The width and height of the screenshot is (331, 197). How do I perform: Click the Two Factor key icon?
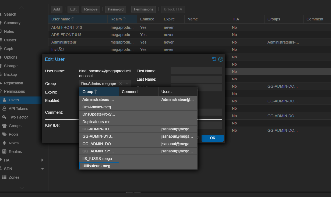point(4,117)
